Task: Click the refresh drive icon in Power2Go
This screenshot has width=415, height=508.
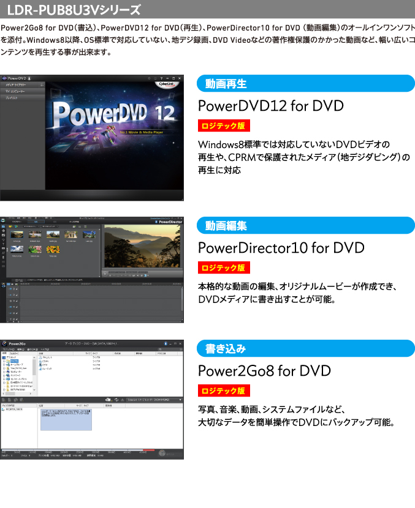Action: tap(116, 400)
